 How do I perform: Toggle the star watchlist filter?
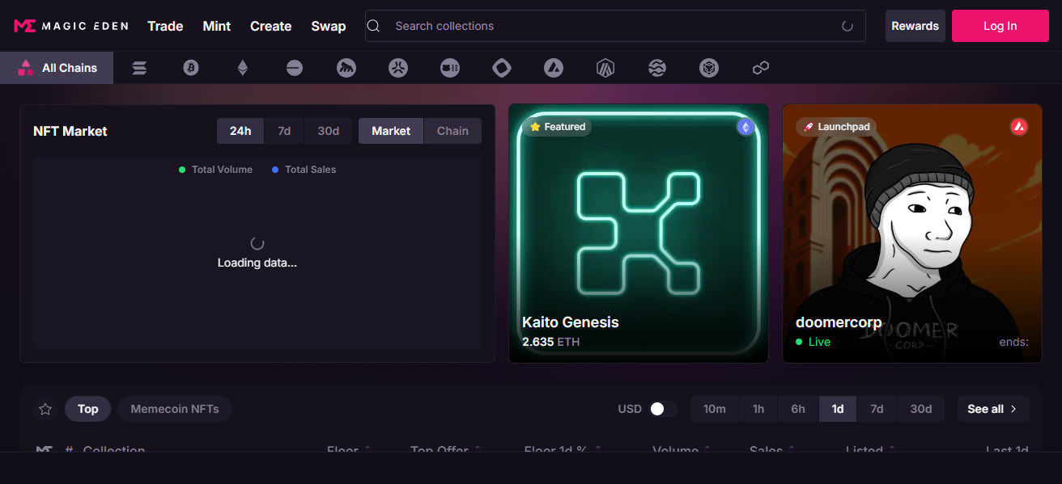click(x=45, y=409)
